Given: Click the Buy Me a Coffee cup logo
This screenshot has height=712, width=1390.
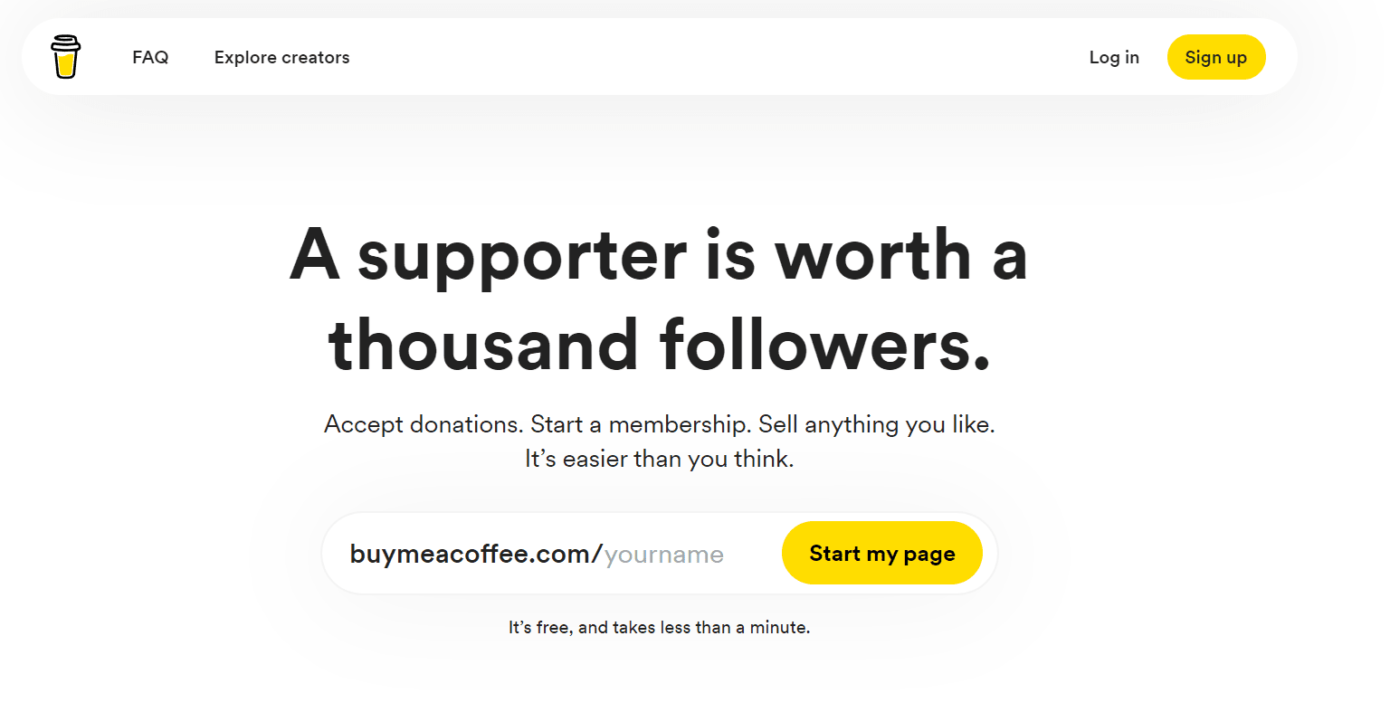Looking at the screenshot, I should click(x=65, y=57).
